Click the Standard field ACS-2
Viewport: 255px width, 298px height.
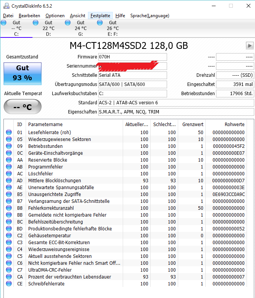pos(176,103)
